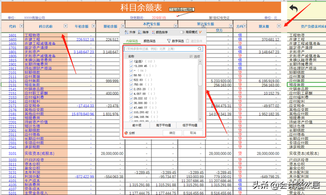
Task: Click the back arrow icon at top right
Action: pyautogui.click(x=293, y=9)
